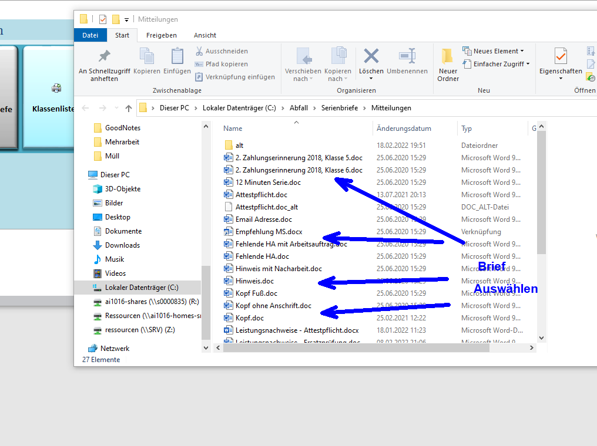597x446 pixels.
Task: Expand the Einfacher Zugriff dropdown
Action: pos(496,64)
